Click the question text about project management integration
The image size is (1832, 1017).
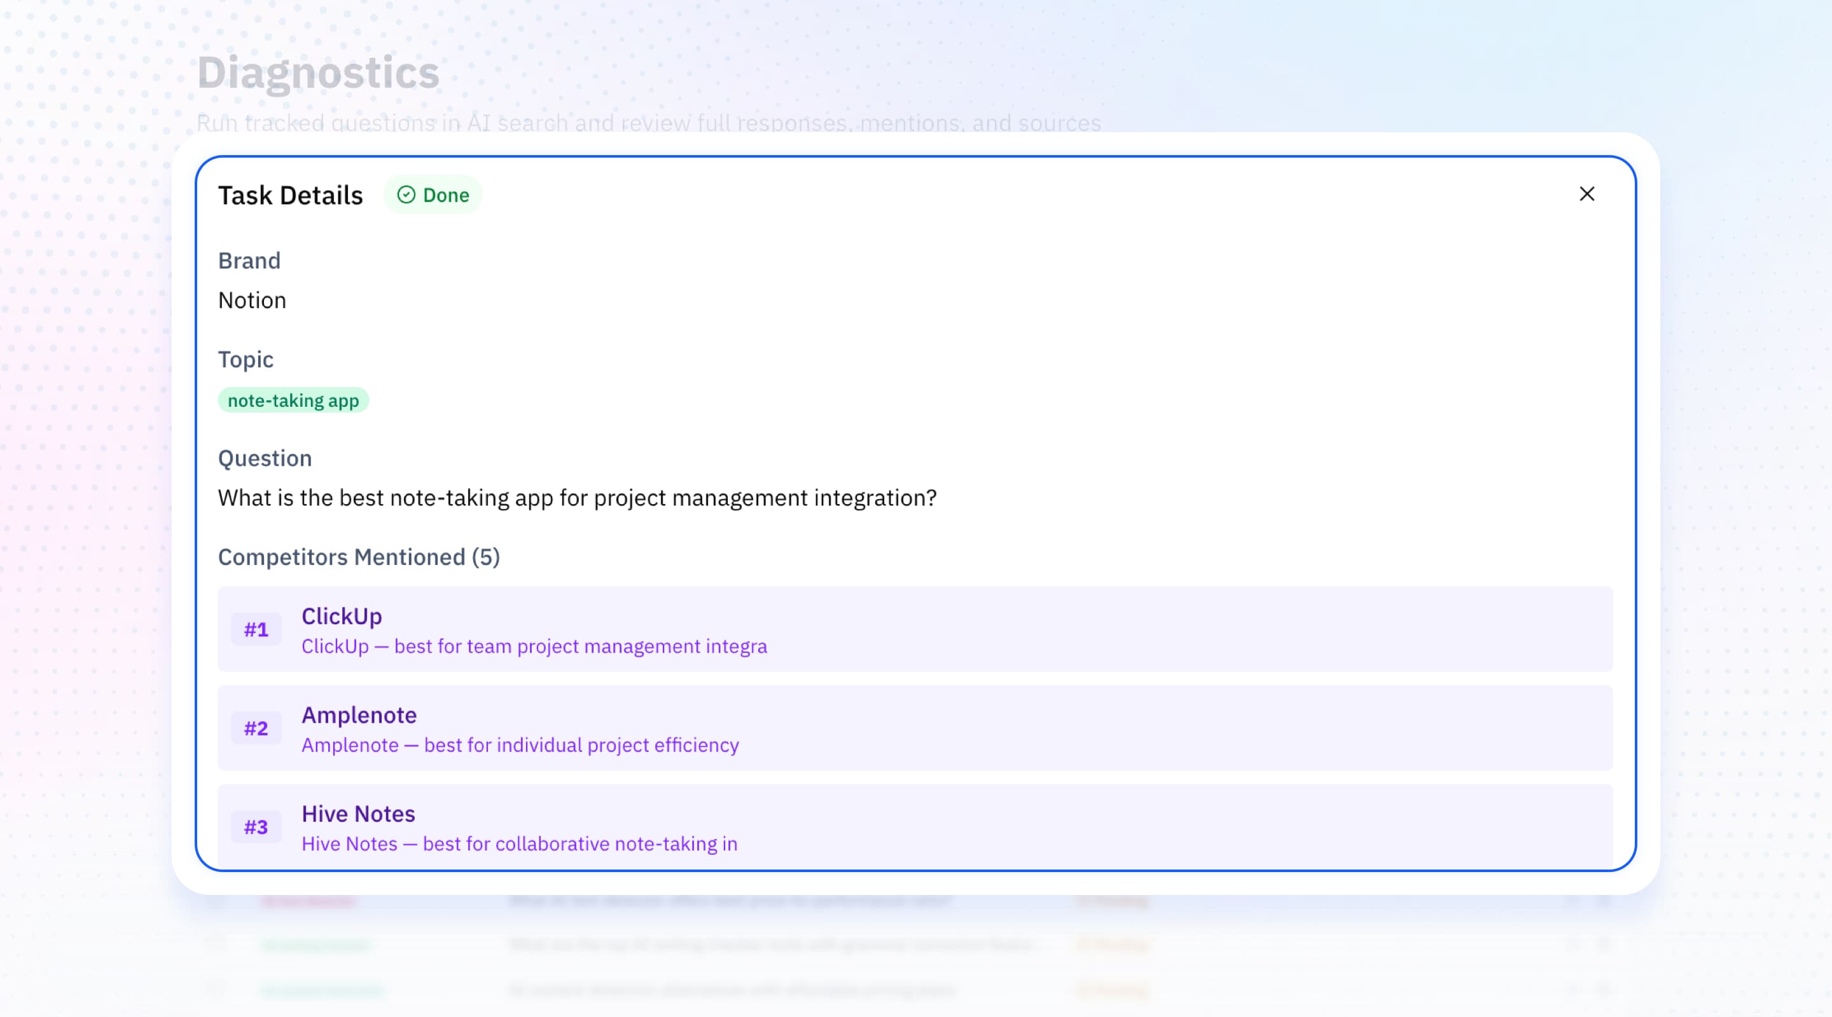coord(578,498)
